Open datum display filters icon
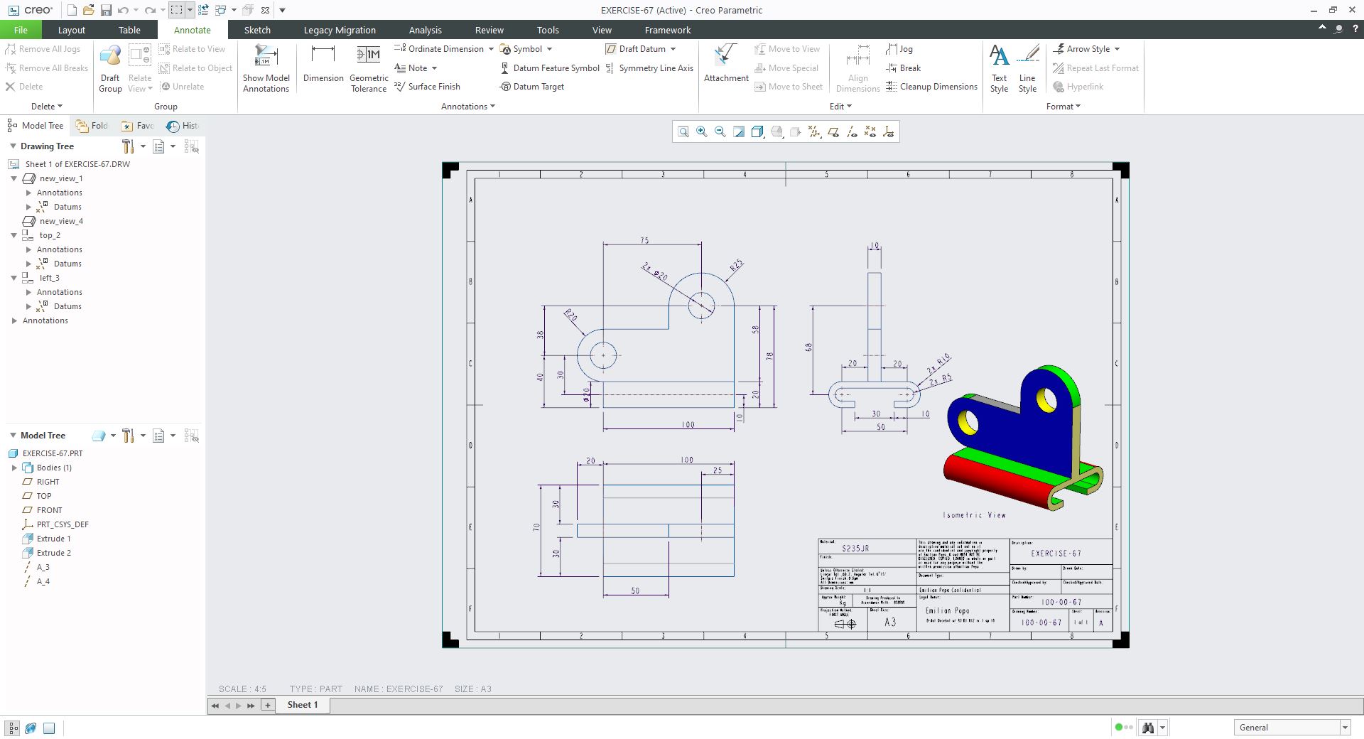 (x=814, y=131)
